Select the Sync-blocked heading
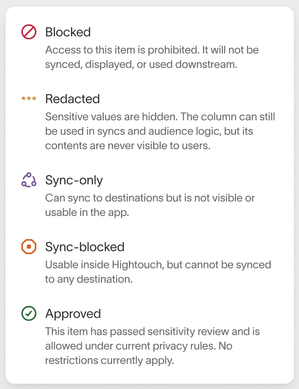 85,247
